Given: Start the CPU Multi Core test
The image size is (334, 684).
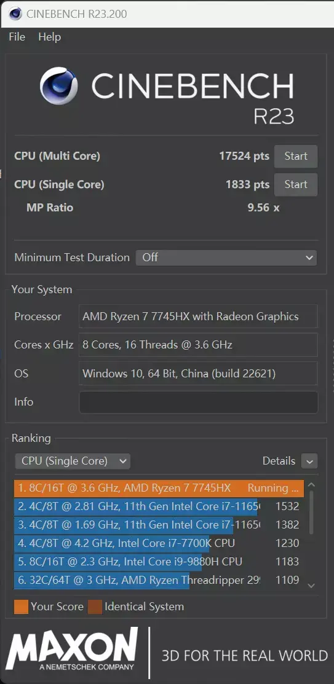Looking at the screenshot, I should [x=296, y=156].
